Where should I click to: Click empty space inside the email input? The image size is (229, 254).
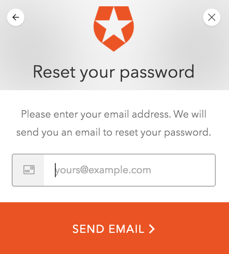click(183, 170)
